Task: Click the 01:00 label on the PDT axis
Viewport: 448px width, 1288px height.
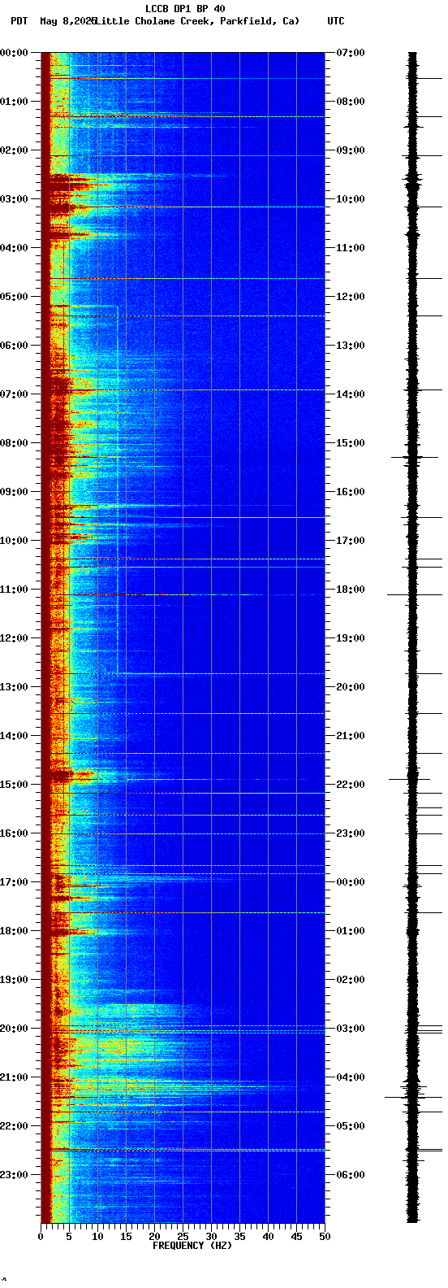Action: [15, 102]
